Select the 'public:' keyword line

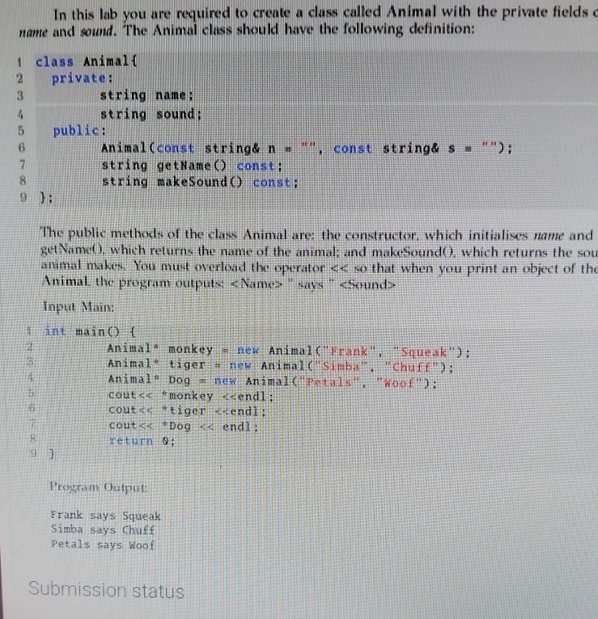(x=79, y=130)
